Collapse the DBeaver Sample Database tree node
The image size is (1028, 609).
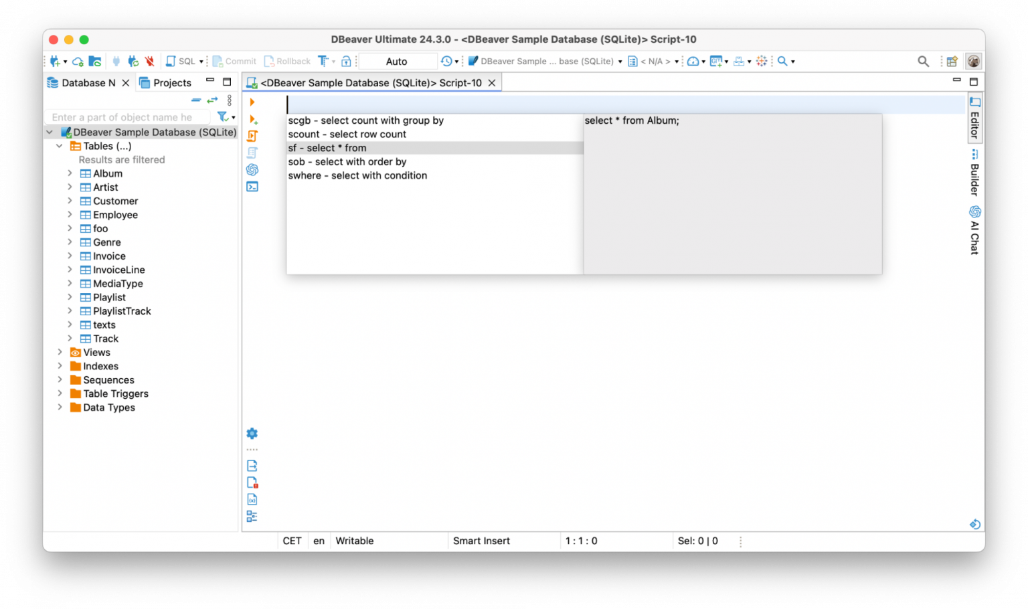pos(49,132)
